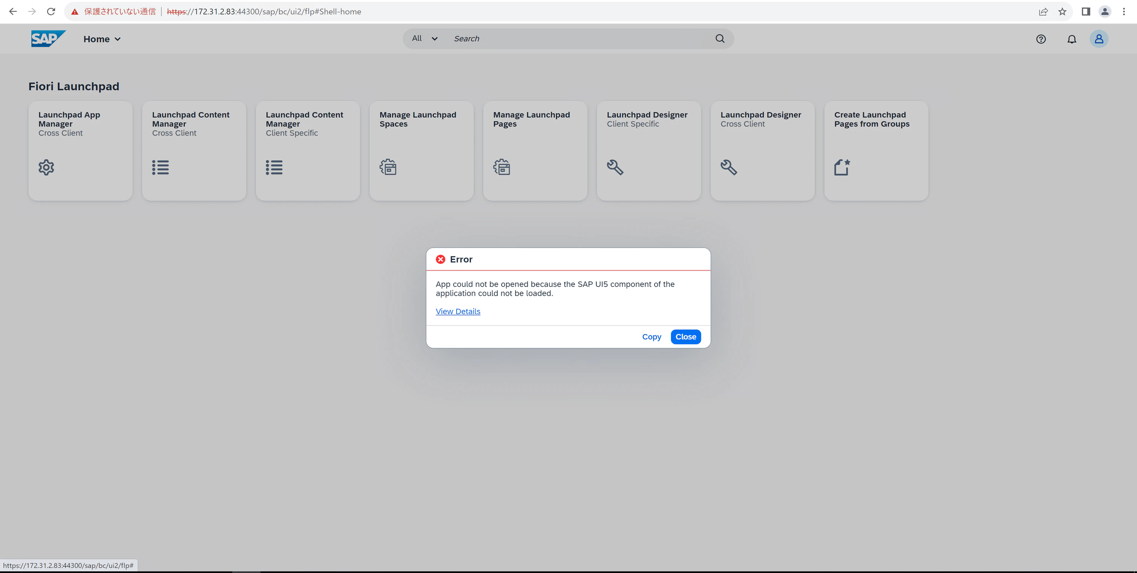Toggle the browser side panel
This screenshot has width=1137, height=573.
[x=1086, y=12]
